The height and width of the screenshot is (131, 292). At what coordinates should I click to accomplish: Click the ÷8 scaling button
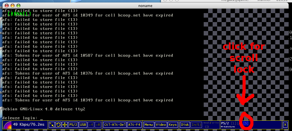click(x=98, y=125)
